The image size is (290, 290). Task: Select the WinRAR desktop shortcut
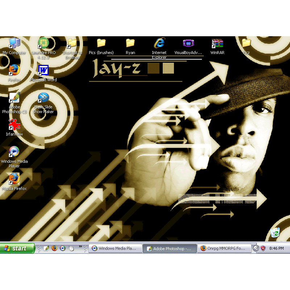pos(217,44)
